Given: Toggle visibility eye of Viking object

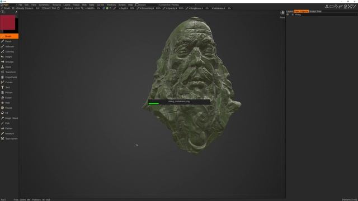Looking at the screenshot, I should click(x=288, y=15).
